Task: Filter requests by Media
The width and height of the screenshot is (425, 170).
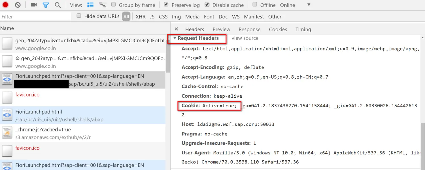Action: [x=192, y=17]
